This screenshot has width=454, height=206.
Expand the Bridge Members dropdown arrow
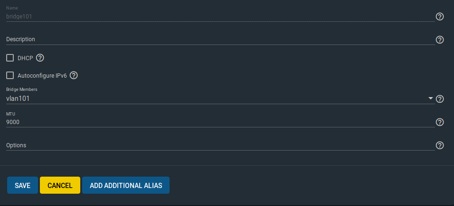(431, 99)
